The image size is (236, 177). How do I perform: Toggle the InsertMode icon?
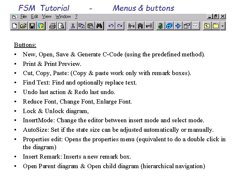pyautogui.click(x=169, y=26)
